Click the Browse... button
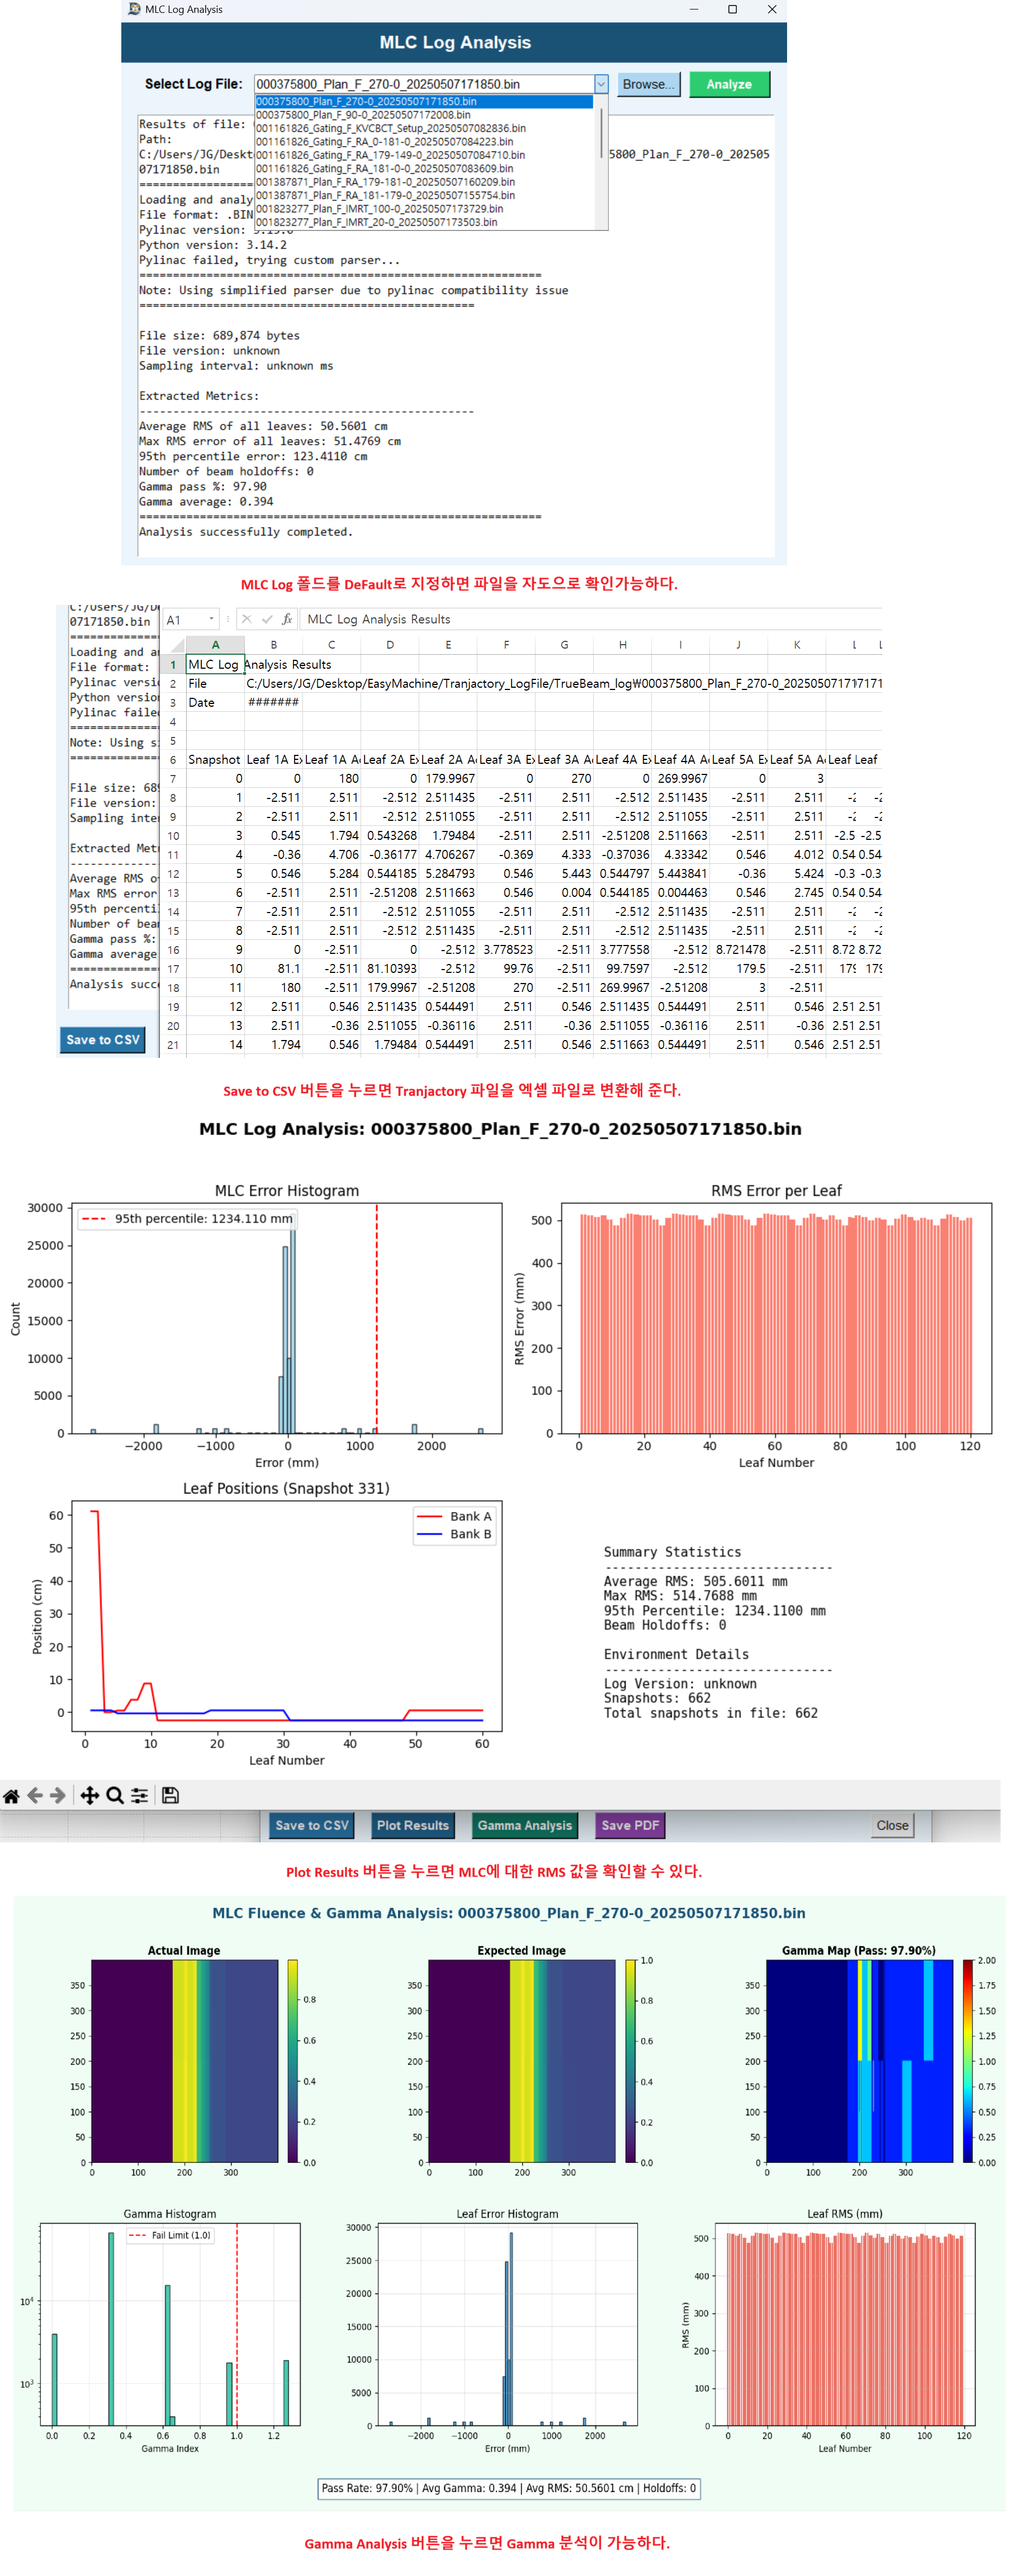Viewport: 1009px width, 2576px height. click(x=648, y=84)
